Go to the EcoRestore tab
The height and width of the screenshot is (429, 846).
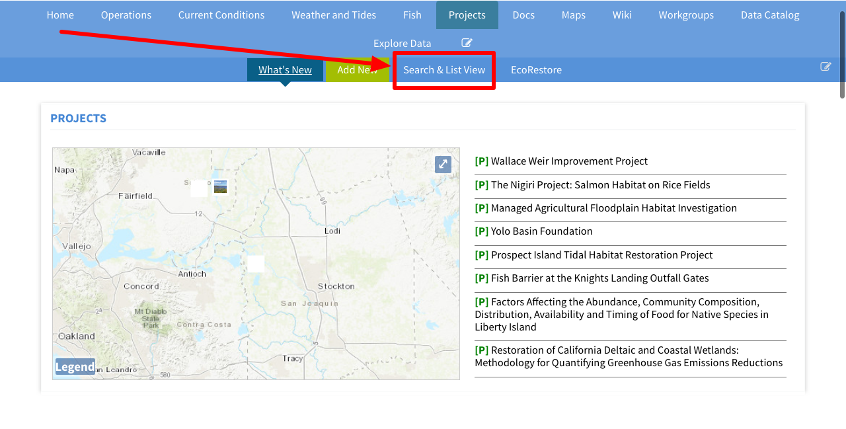coord(536,70)
